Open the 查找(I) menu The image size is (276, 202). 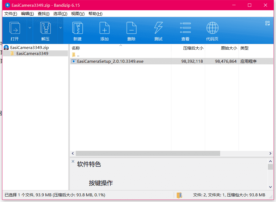[44, 14]
